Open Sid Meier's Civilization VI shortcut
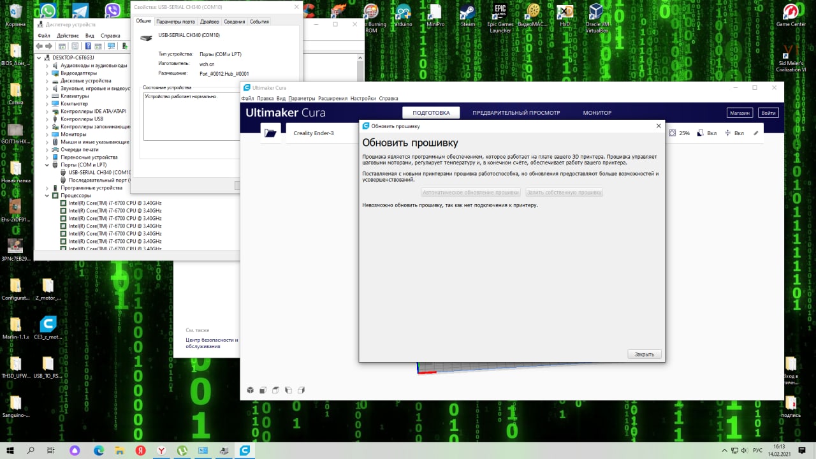The height and width of the screenshot is (459, 816). (790, 57)
